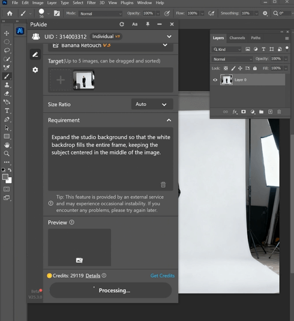This screenshot has height=321, width=294.
Task: Toggle pixel layer filter
Action: tap(248, 49)
